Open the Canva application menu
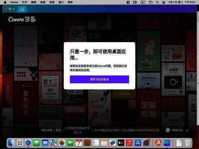Screen dimensions: 199x149 14,2
